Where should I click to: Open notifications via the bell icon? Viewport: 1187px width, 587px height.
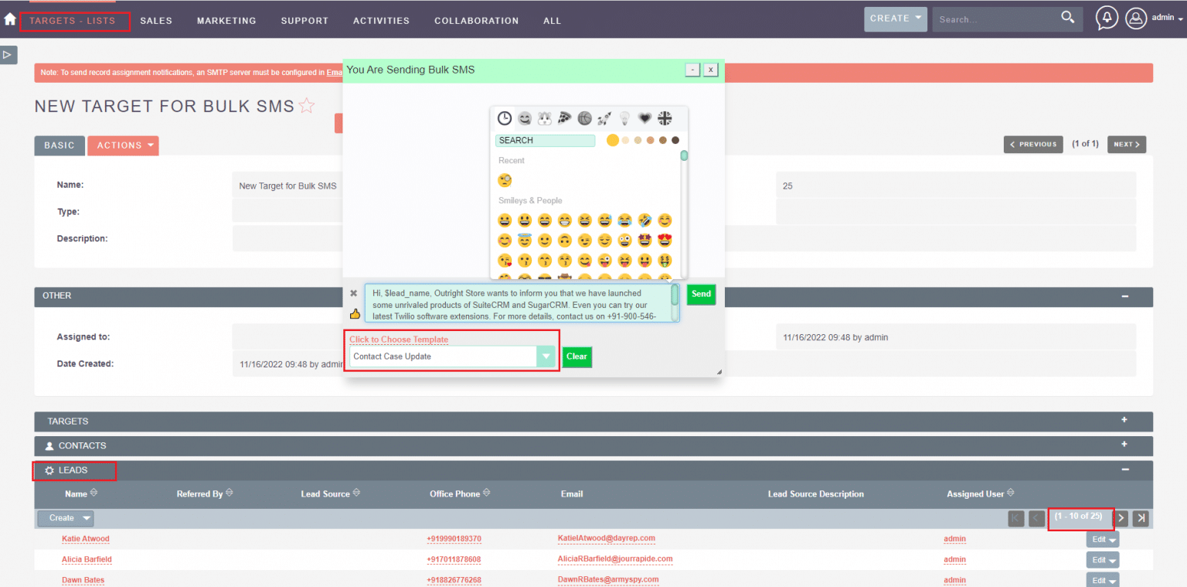click(x=1106, y=17)
